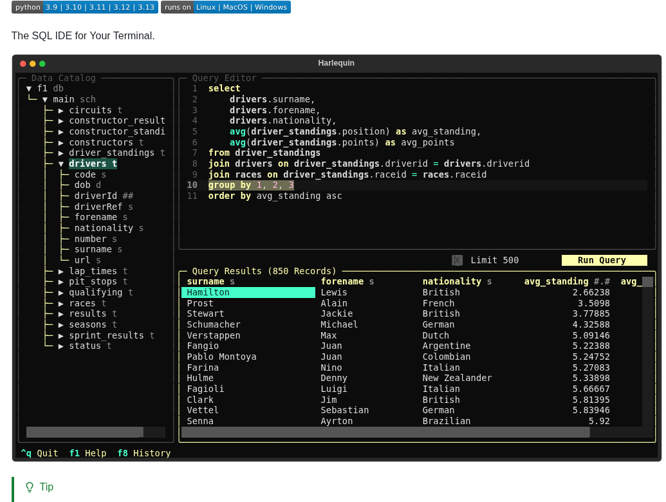Select the 5.92 avg_standing value

(x=599, y=422)
